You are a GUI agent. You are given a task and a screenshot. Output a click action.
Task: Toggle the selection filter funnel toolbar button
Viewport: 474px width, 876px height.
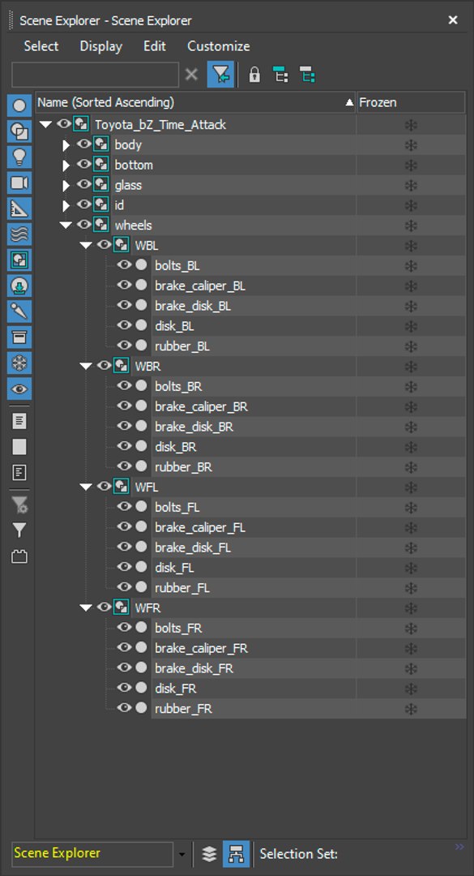tap(220, 75)
